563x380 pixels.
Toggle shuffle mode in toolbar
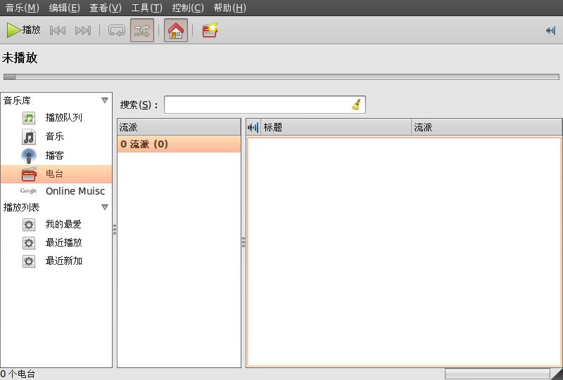coord(142,30)
